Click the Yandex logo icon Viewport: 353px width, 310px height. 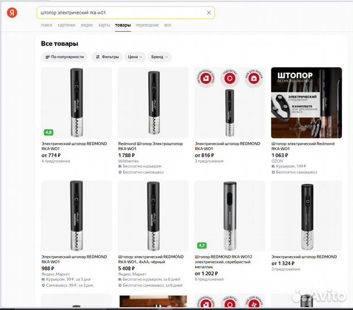click(x=11, y=13)
